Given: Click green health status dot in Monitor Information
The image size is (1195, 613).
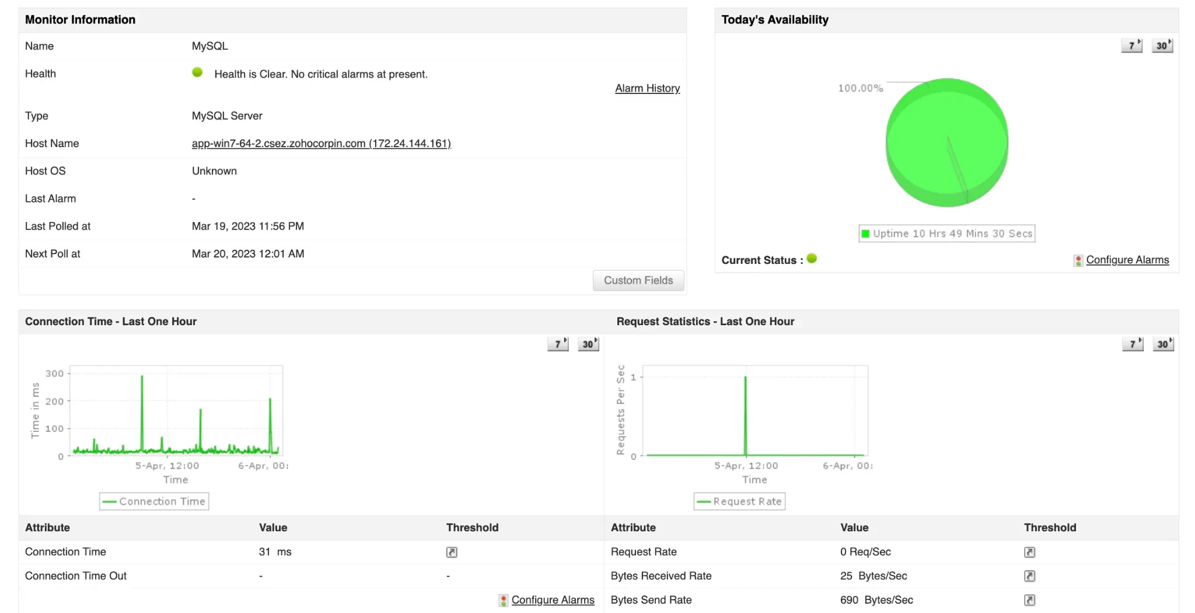Looking at the screenshot, I should [198, 72].
